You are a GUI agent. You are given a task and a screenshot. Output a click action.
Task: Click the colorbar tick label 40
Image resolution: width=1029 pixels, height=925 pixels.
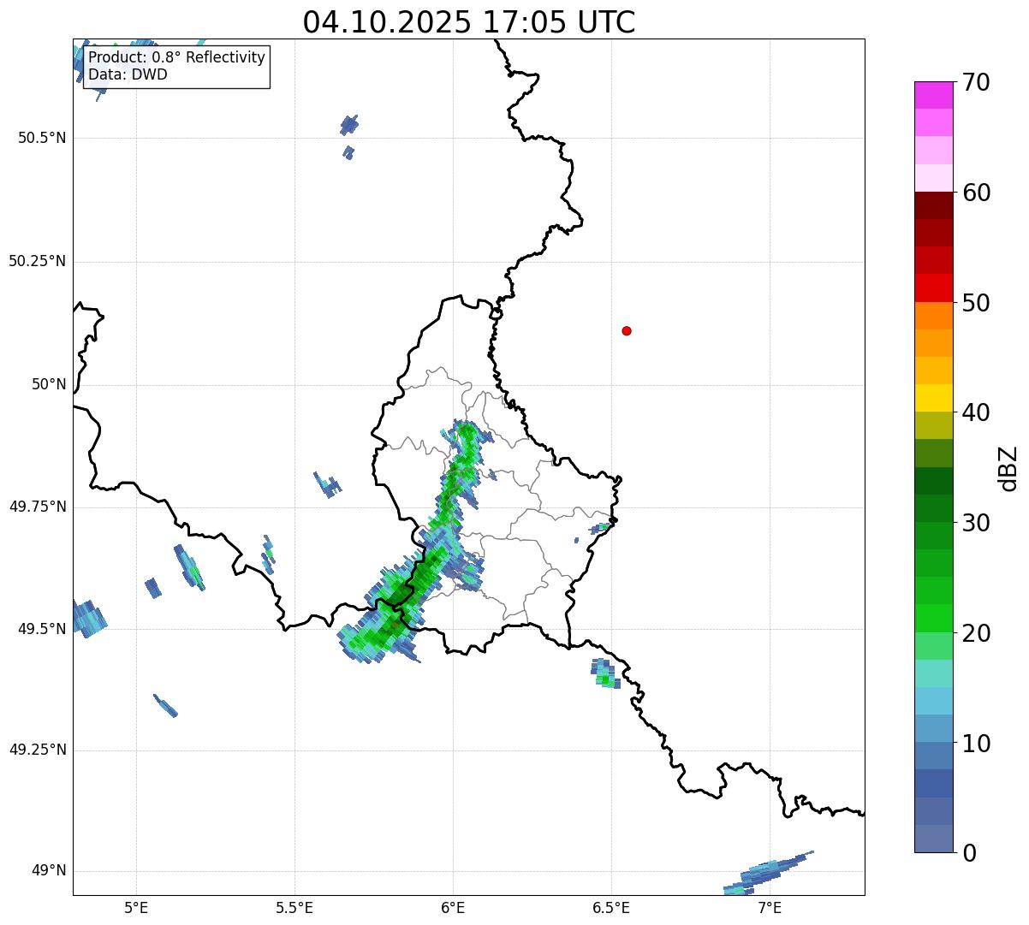(x=976, y=412)
